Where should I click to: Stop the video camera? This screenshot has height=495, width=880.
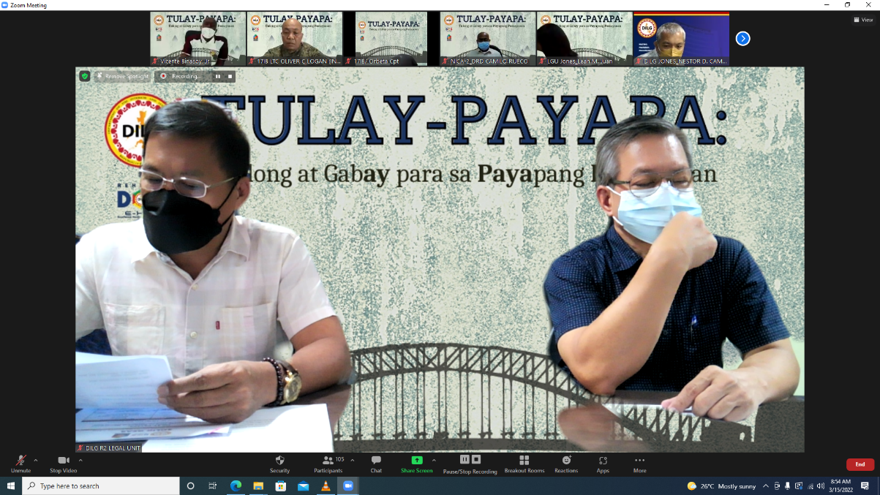(63, 464)
